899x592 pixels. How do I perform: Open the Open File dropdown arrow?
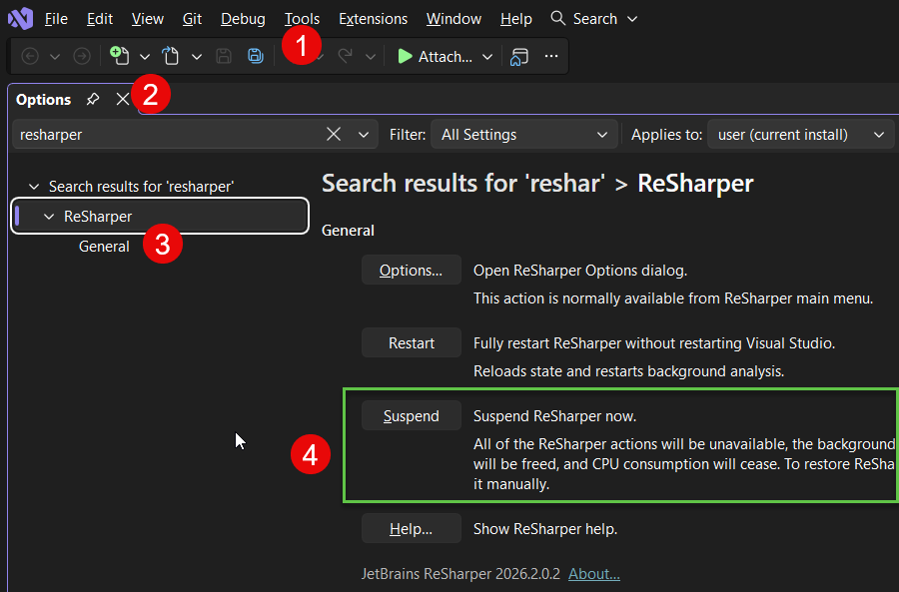point(197,57)
